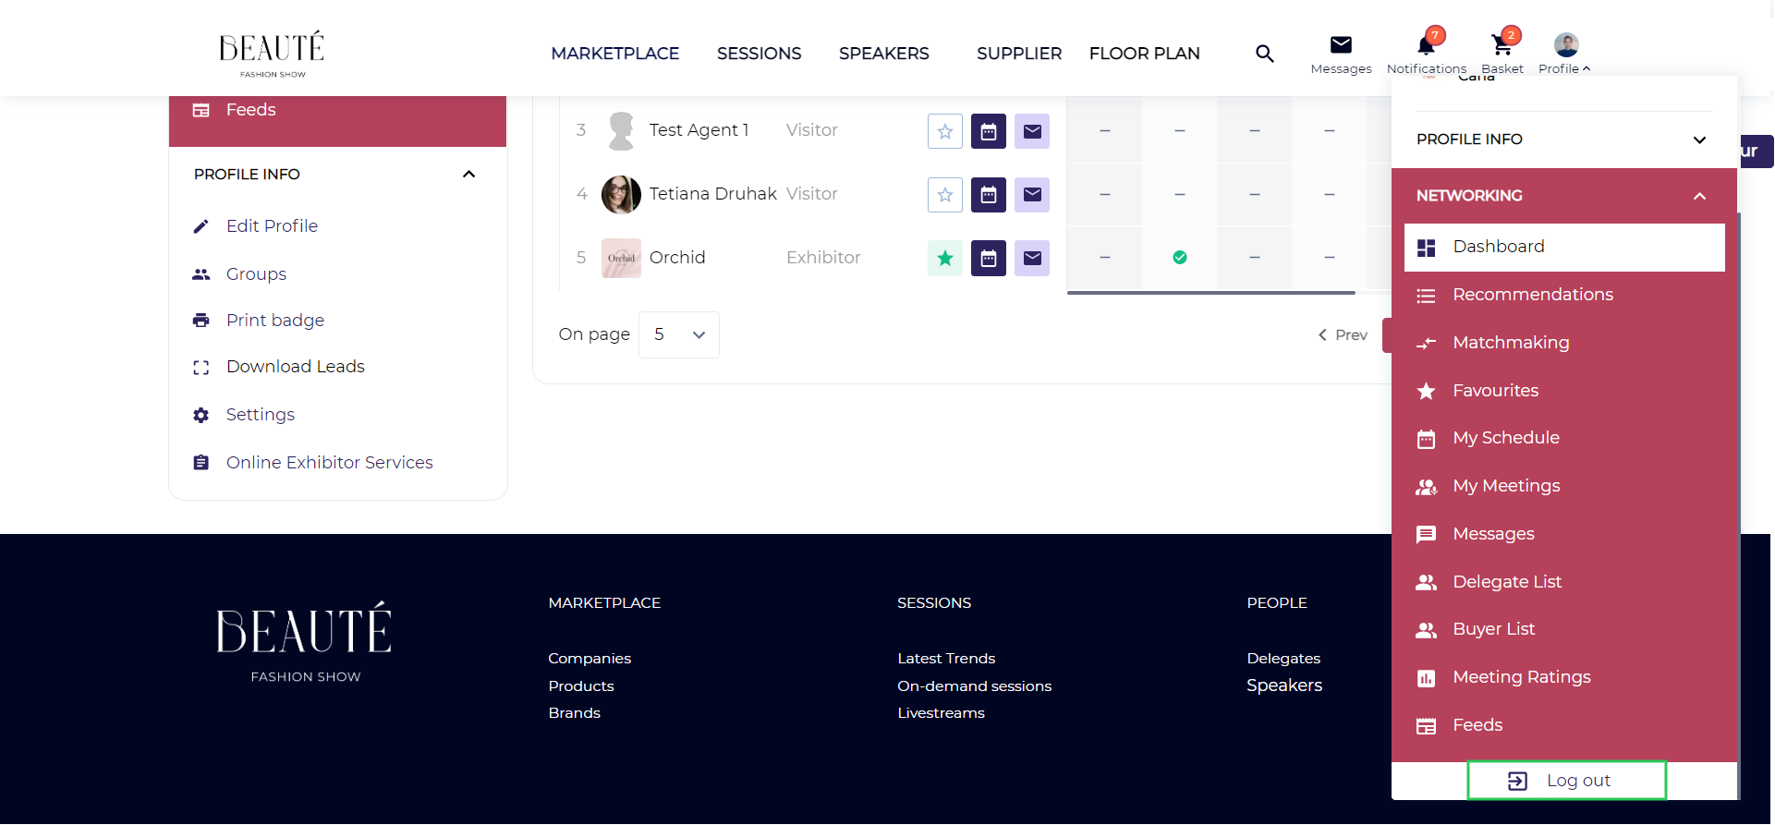Send message to Orchid via envelope icon
Screen dimensions: 1775x825
click(1032, 259)
